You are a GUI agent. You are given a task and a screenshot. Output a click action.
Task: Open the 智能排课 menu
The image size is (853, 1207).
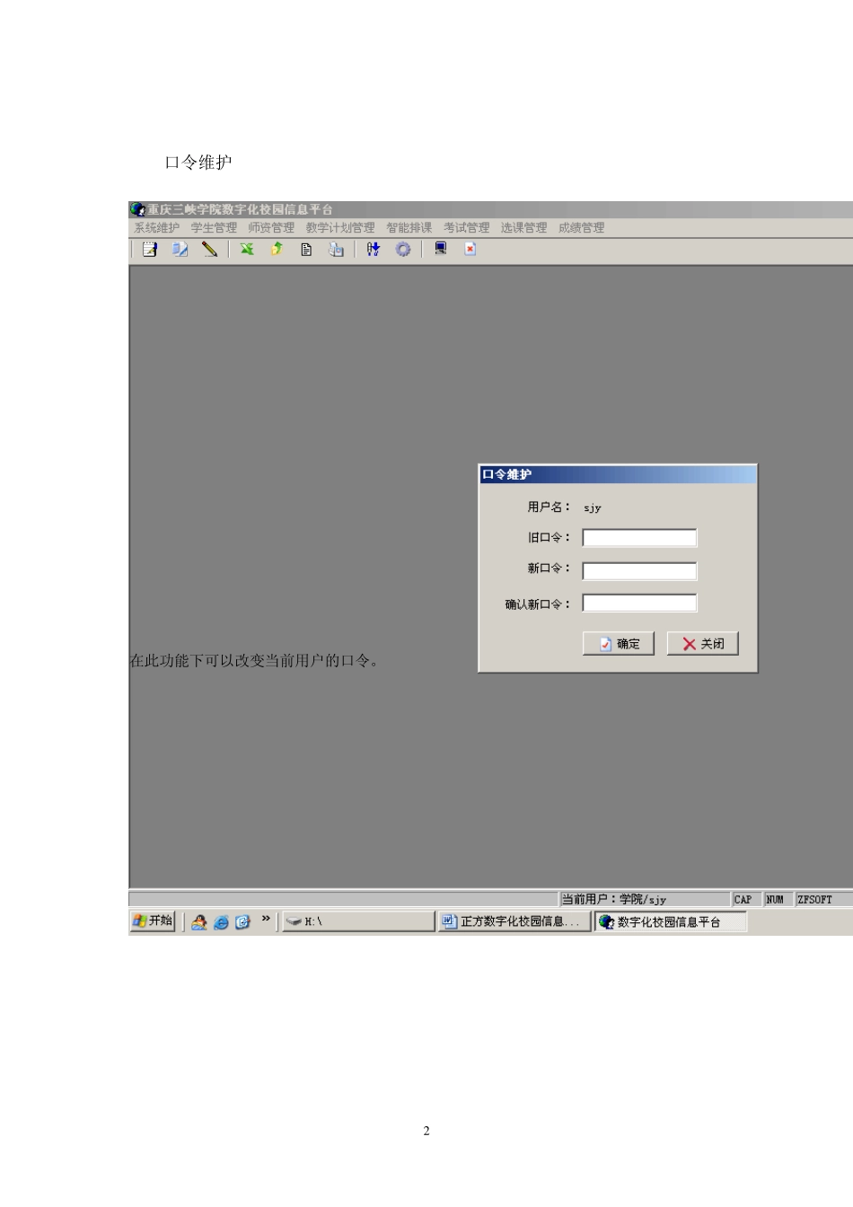(x=409, y=228)
